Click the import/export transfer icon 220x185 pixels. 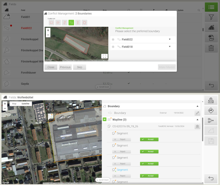[211, 38]
